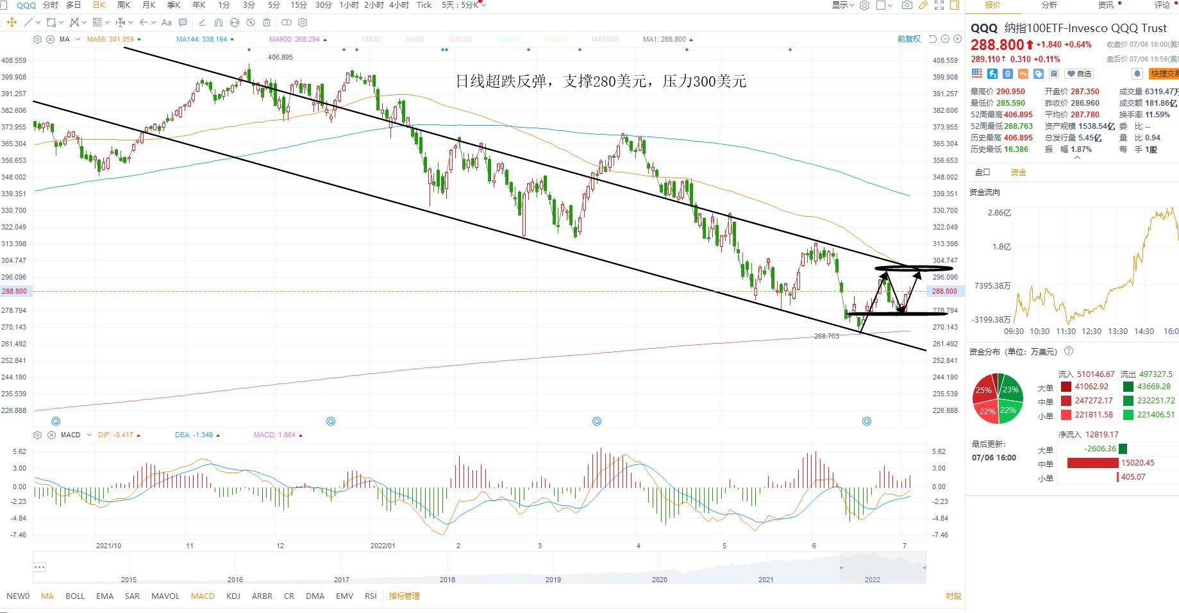Click the 快捷交易 quick trade button
This screenshot has height=613, width=1179.
(1164, 74)
